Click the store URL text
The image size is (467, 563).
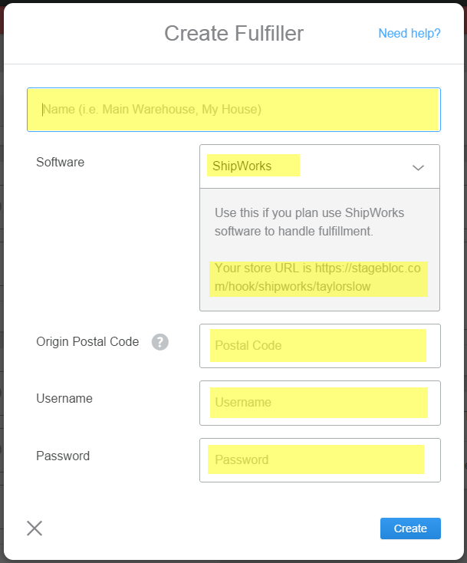(x=317, y=277)
